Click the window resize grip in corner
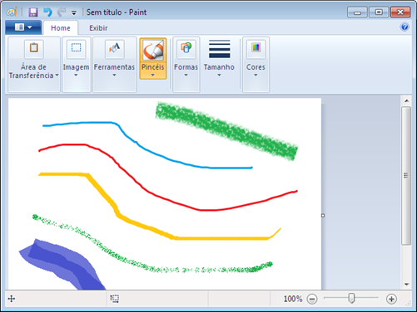 coord(409,303)
